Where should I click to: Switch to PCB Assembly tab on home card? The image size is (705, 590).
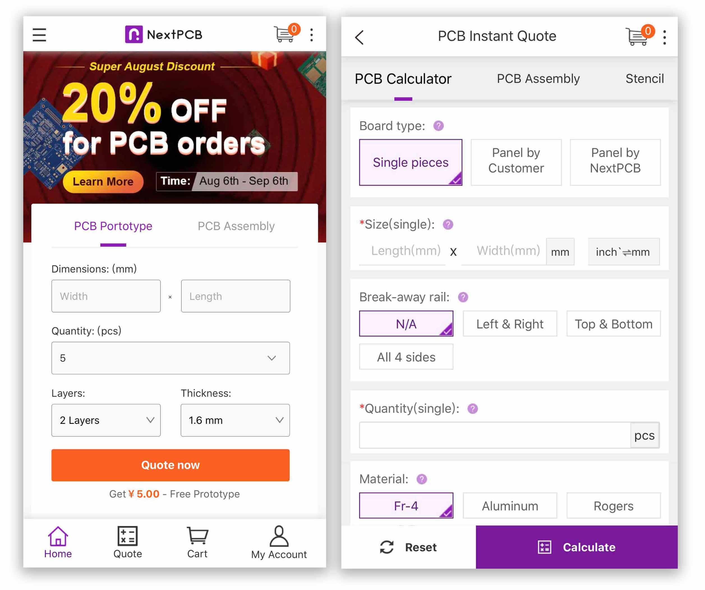point(236,226)
